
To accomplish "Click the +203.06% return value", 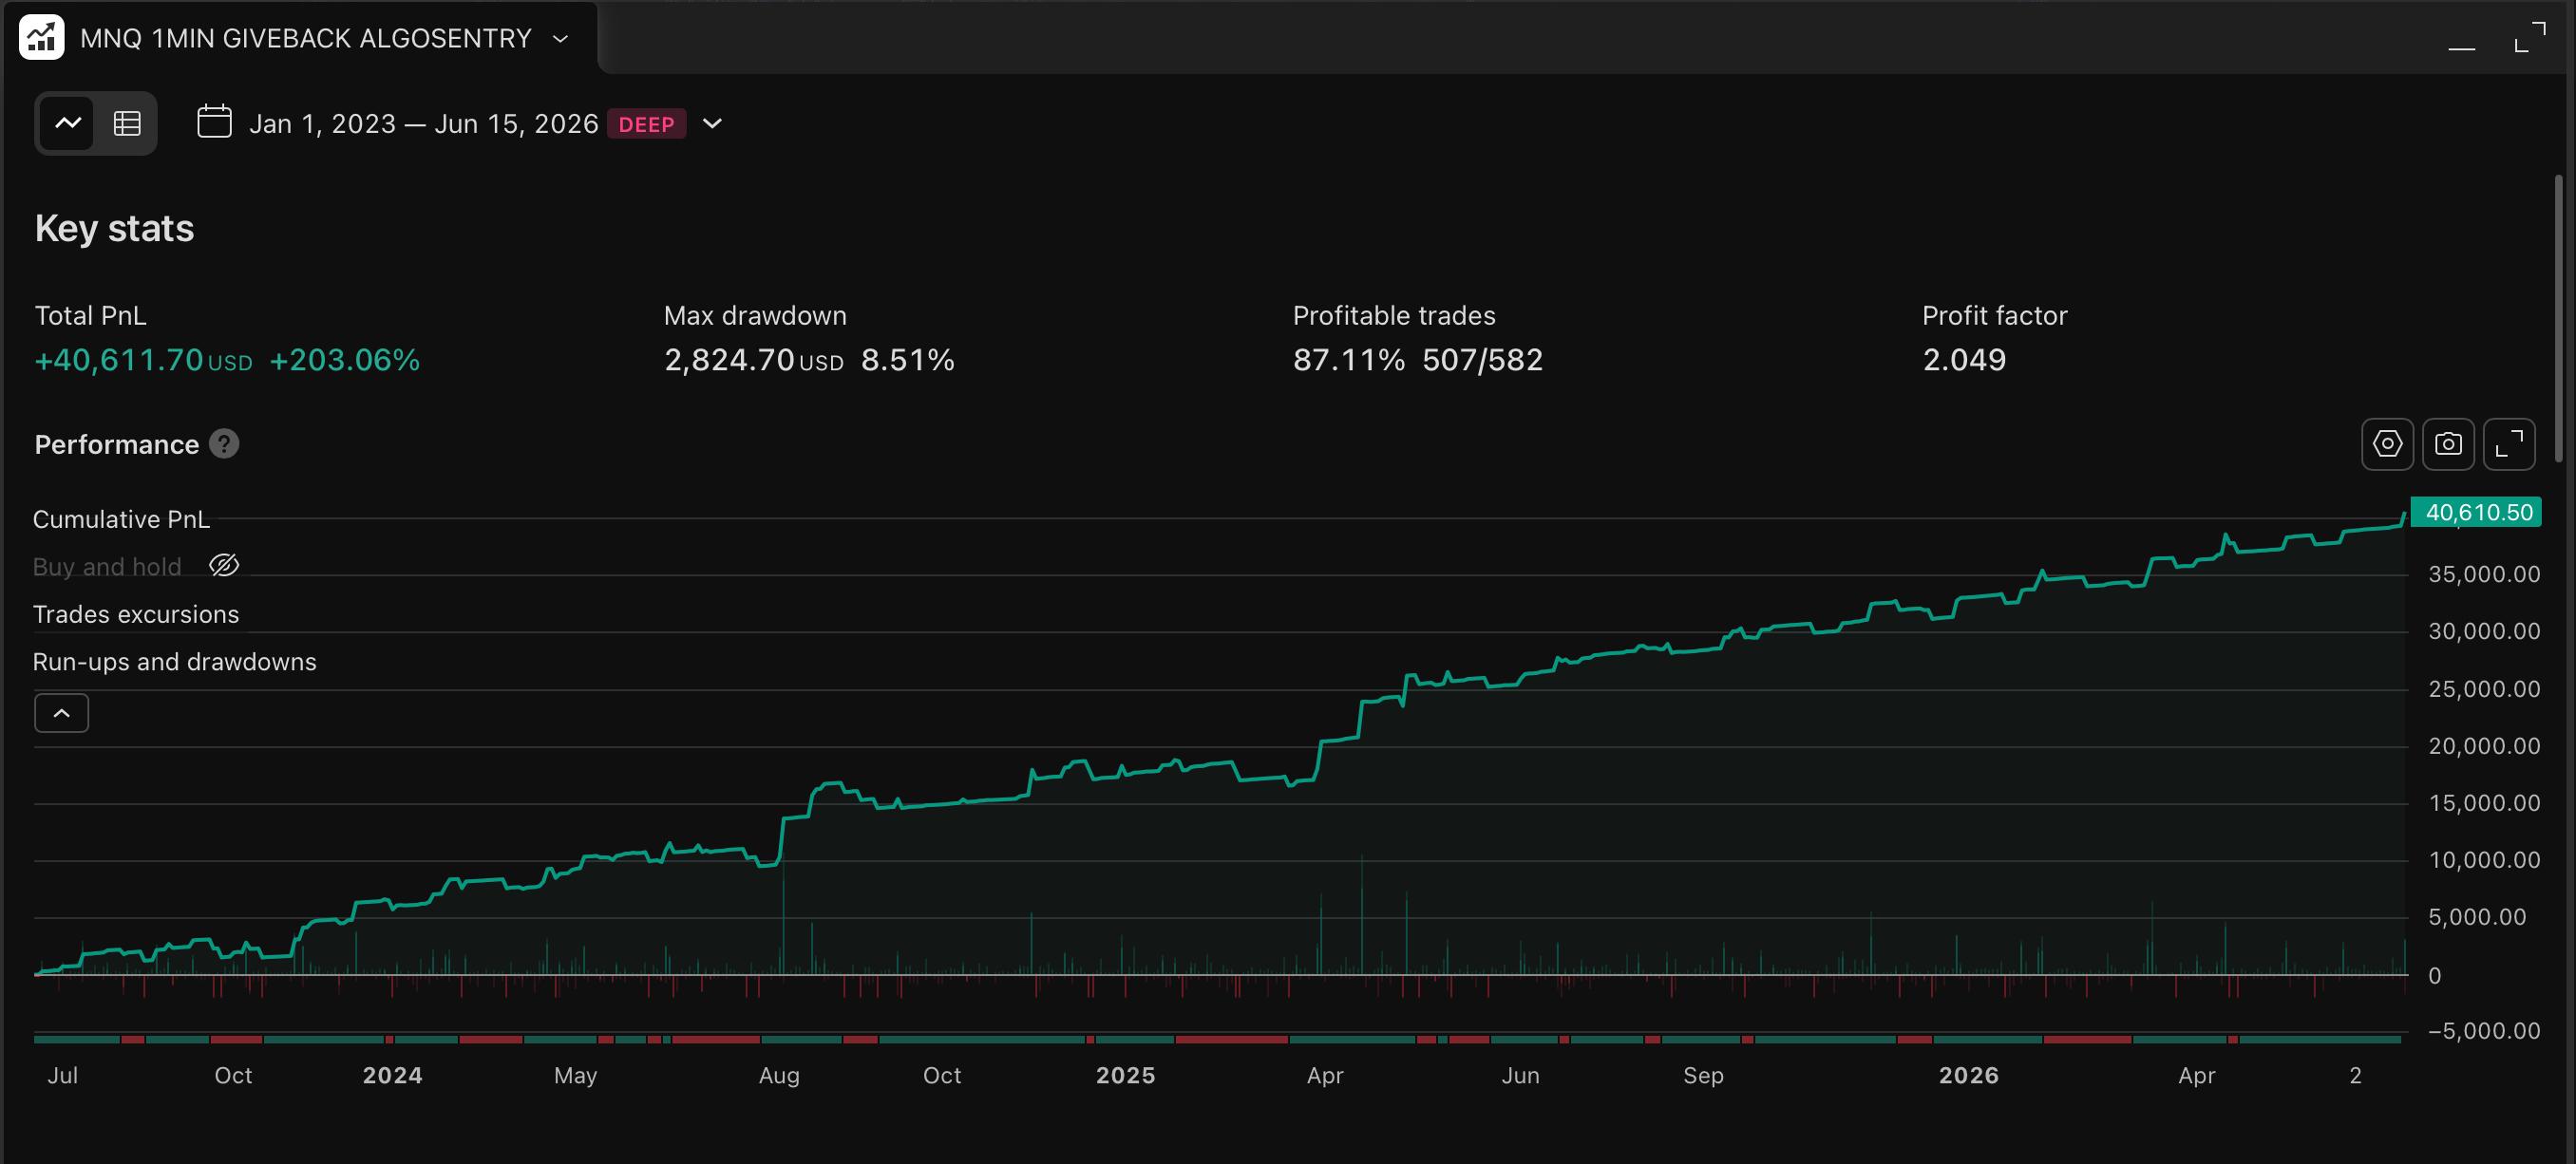I will tap(345, 360).
